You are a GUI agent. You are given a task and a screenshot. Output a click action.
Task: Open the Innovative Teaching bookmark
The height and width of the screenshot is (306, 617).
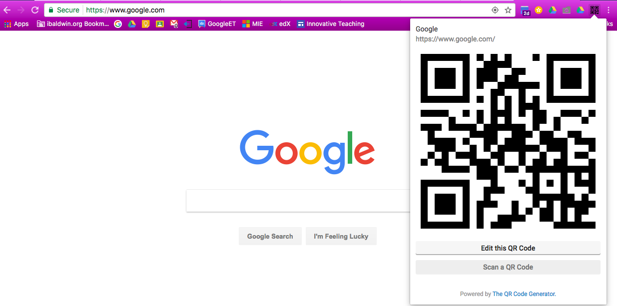tap(331, 24)
